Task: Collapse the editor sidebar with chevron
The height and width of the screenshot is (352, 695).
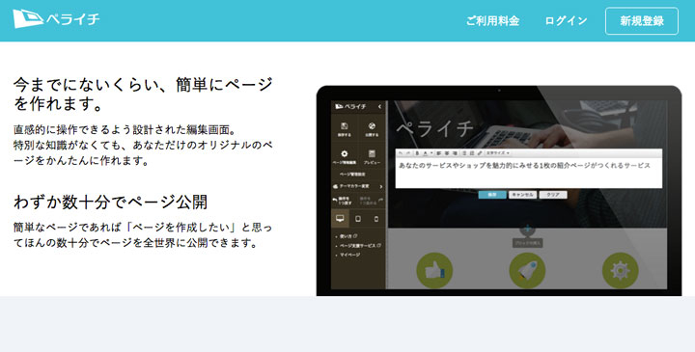Action: (380, 107)
